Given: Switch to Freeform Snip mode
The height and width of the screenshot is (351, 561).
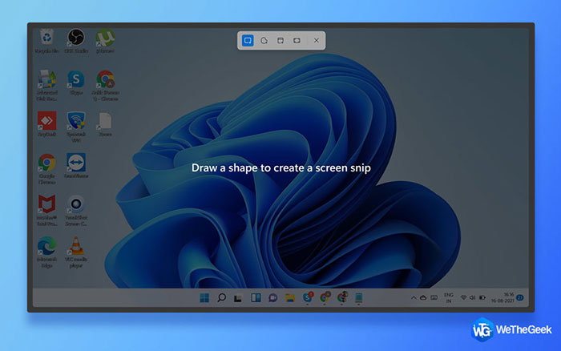Looking at the screenshot, I should (x=264, y=40).
